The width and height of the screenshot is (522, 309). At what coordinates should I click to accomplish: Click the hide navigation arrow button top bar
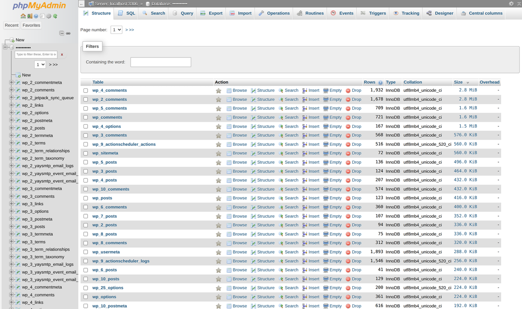(x=82, y=4)
